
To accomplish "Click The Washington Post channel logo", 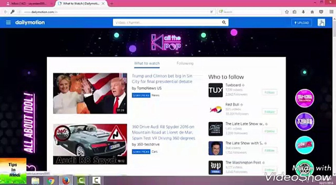I will tap(216, 168).
